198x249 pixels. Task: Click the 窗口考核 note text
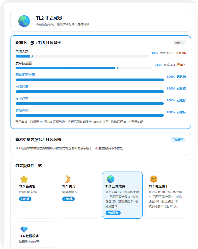pyautogui.click(x=79, y=122)
